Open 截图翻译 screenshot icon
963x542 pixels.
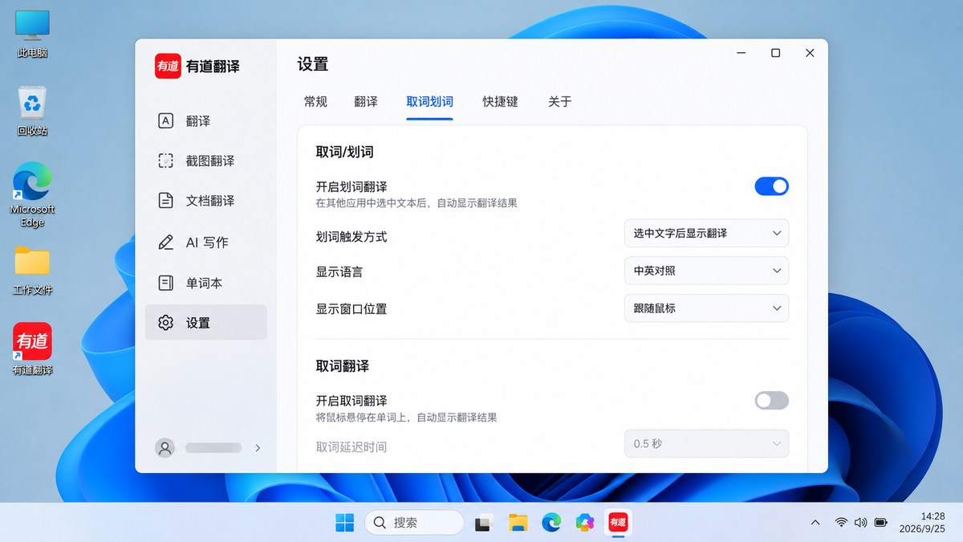pyautogui.click(x=165, y=161)
